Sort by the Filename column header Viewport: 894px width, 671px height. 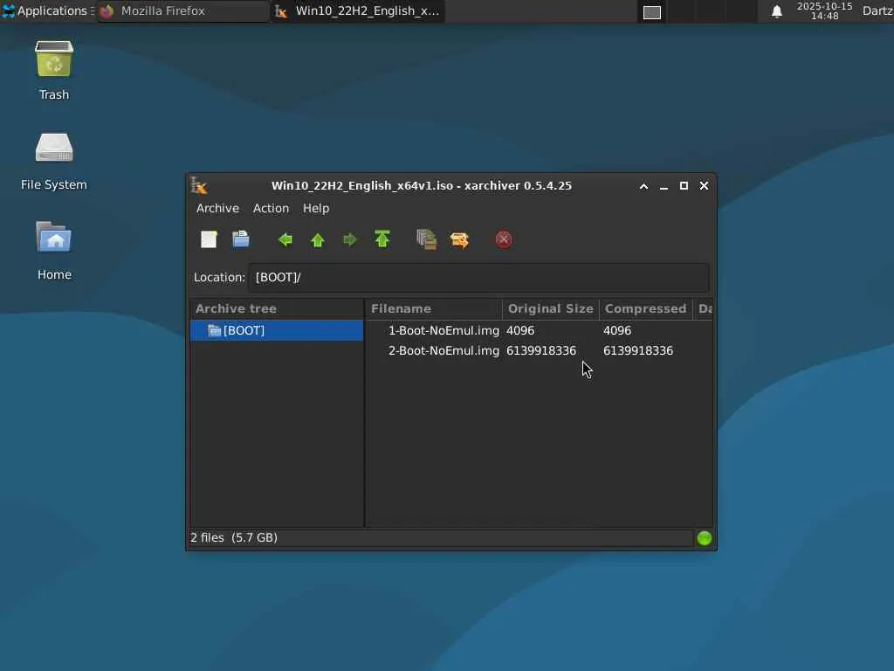[x=434, y=308]
